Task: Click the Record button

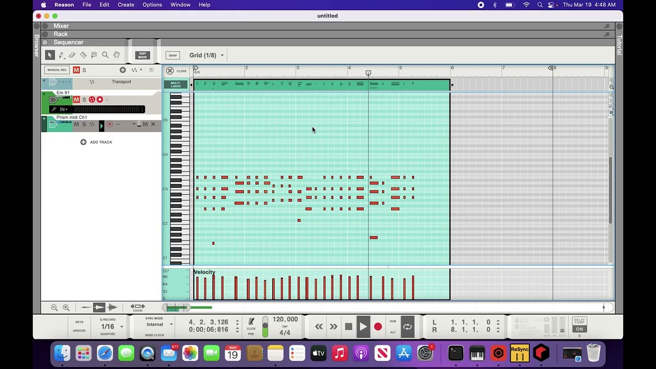Action: pyautogui.click(x=378, y=326)
